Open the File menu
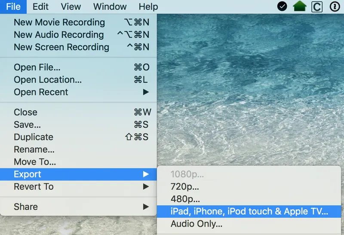The width and height of the screenshot is (344, 235). pos(13,6)
